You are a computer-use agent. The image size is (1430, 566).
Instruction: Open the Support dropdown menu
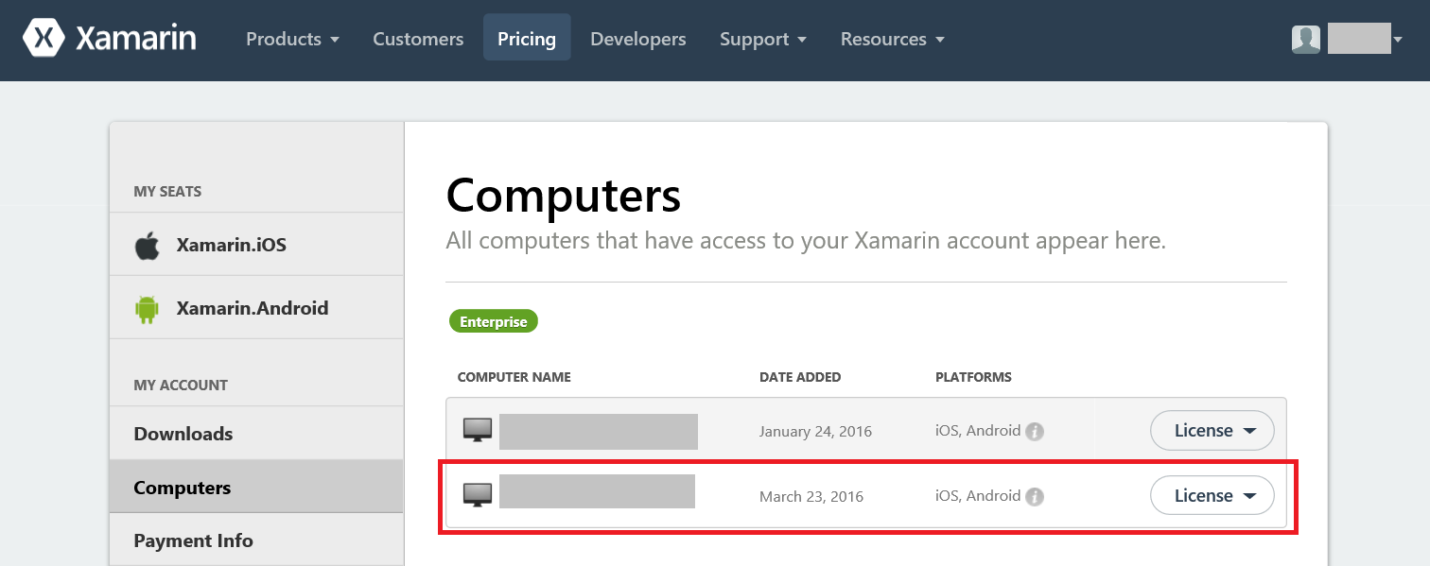point(763,39)
